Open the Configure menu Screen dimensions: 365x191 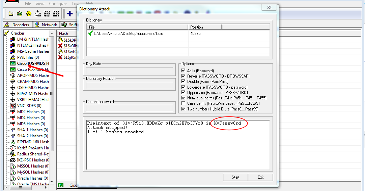[58, 4]
